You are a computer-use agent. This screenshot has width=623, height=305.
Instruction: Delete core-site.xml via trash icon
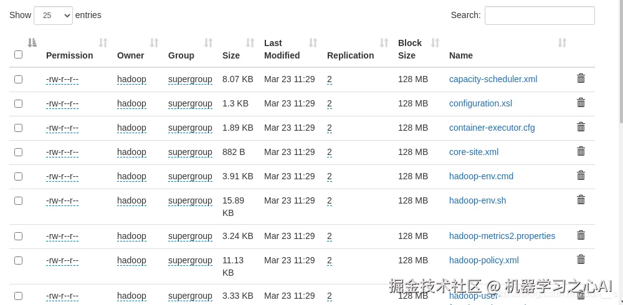[581, 151]
